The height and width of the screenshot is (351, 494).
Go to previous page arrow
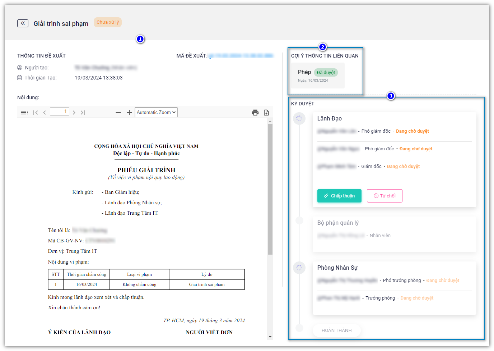[x=45, y=113]
